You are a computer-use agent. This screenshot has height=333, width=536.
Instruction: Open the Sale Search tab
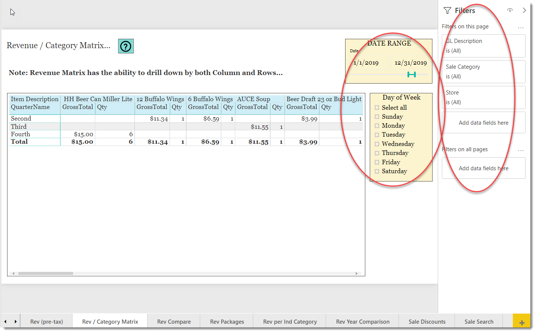tap(479, 321)
